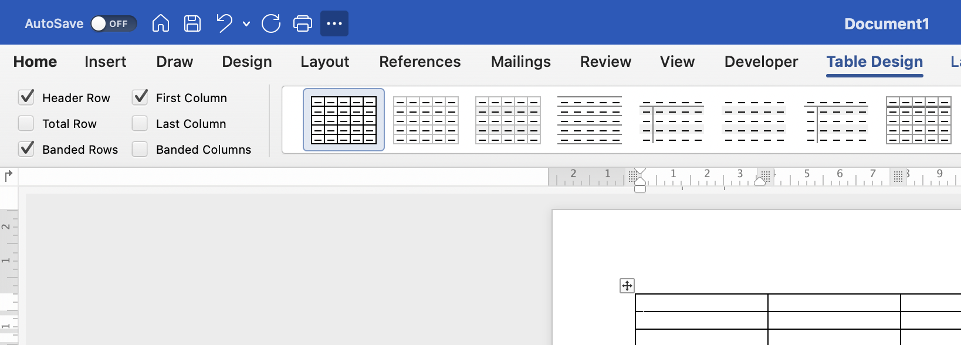The image size is (961, 345).
Task: Open the Insert tab
Action: 105,62
